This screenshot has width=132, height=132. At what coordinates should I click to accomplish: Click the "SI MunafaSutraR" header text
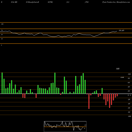[x=32, y=2]
